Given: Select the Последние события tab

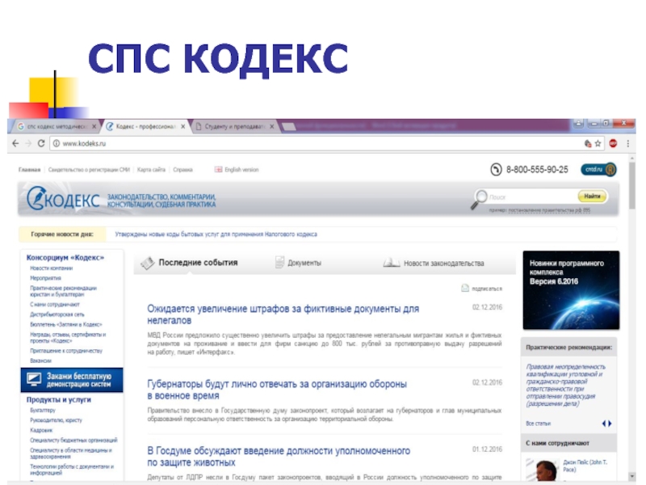Looking at the screenshot, I should (x=189, y=263).
